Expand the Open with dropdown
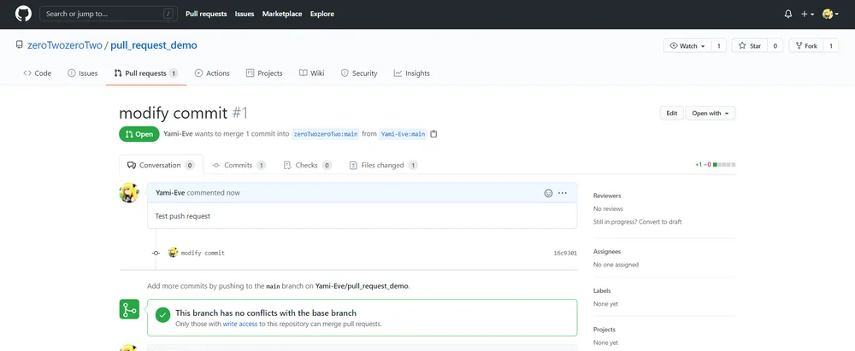 (711, 114)
